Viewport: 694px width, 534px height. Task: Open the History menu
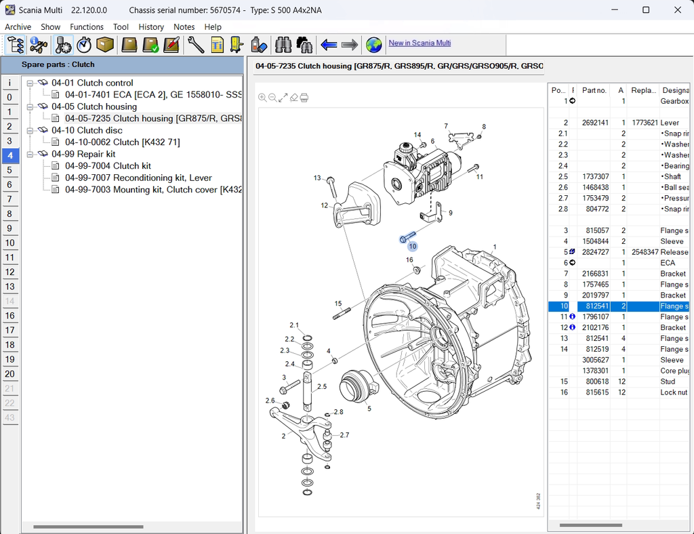tap(151, 27)
